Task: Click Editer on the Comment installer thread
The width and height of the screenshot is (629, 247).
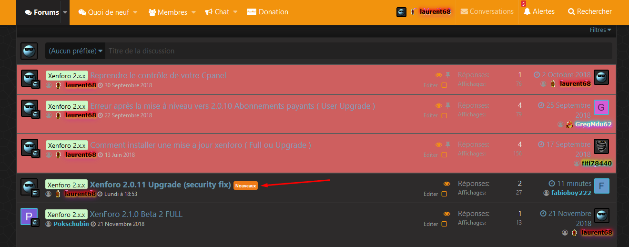Action: (431, 155)
